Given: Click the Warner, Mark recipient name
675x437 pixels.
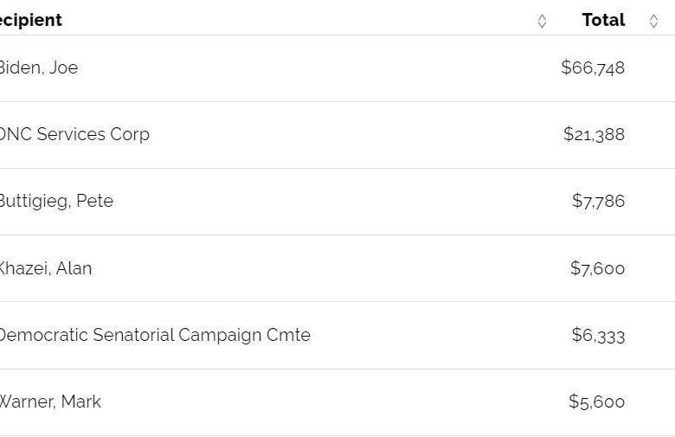Looking at the screenshot, I should [x=50, y=402].
